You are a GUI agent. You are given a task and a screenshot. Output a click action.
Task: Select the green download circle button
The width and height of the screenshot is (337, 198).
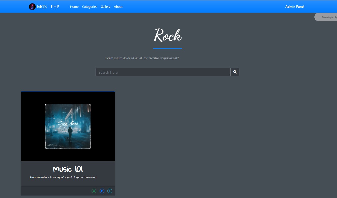click(94, 191)
